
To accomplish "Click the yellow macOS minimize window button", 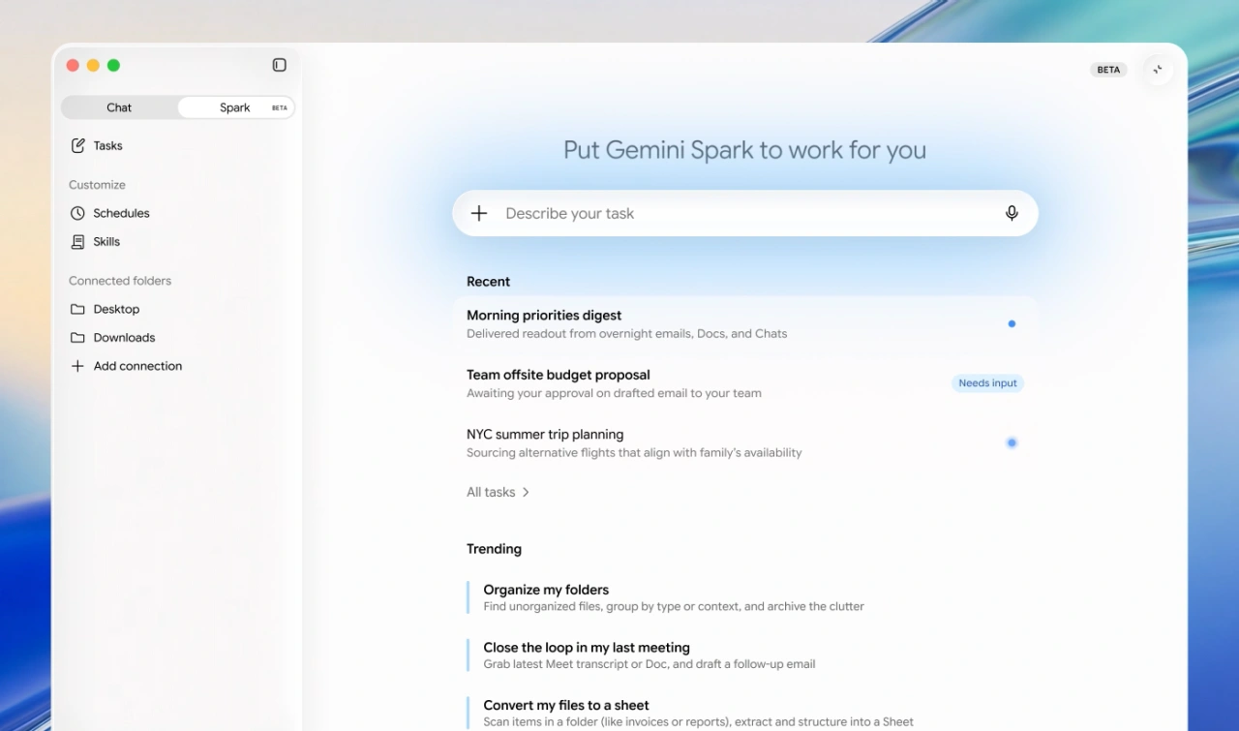I will tap(93, 66).
